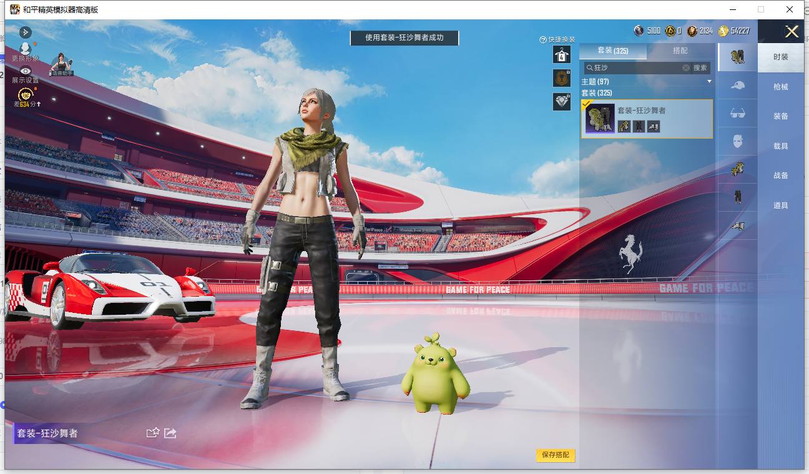Open the 道具 side menu
Screen dimensions: 809x474
781,205
